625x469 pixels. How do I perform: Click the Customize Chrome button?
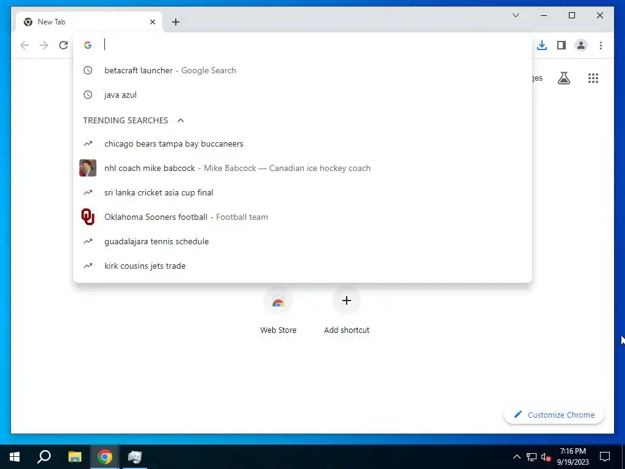554,415
